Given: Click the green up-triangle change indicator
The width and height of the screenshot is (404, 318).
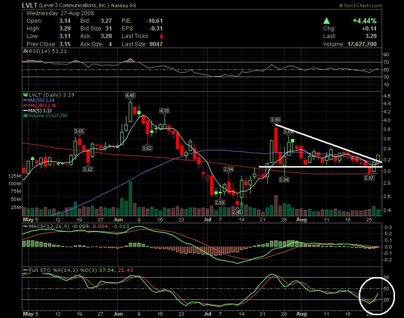Looking at the screenshot, I should (x=327, y=21).
